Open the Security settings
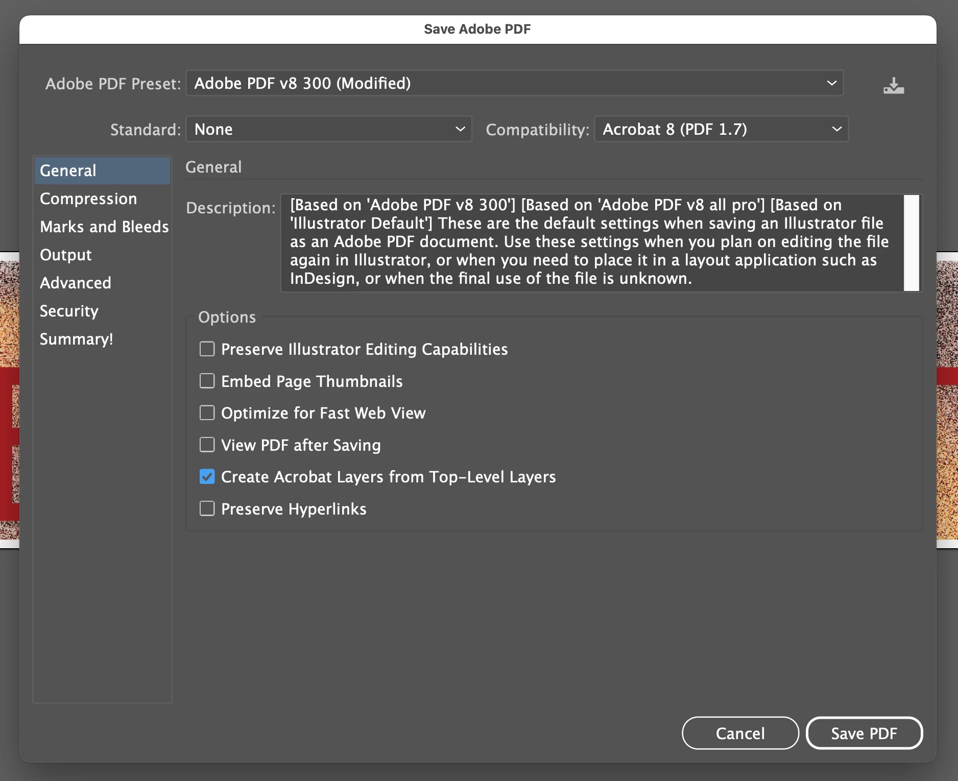This screenshot has height=781, width=958. [x=102, y=311]
